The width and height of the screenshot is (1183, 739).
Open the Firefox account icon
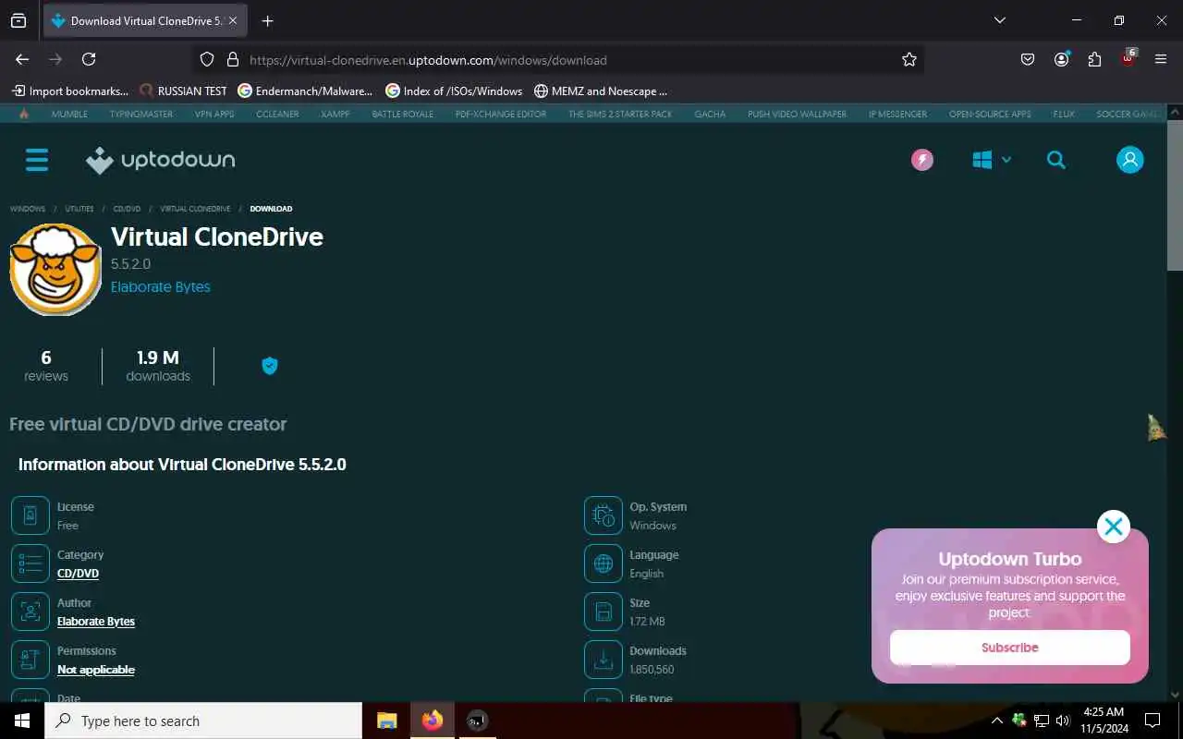coord(1061,59)
